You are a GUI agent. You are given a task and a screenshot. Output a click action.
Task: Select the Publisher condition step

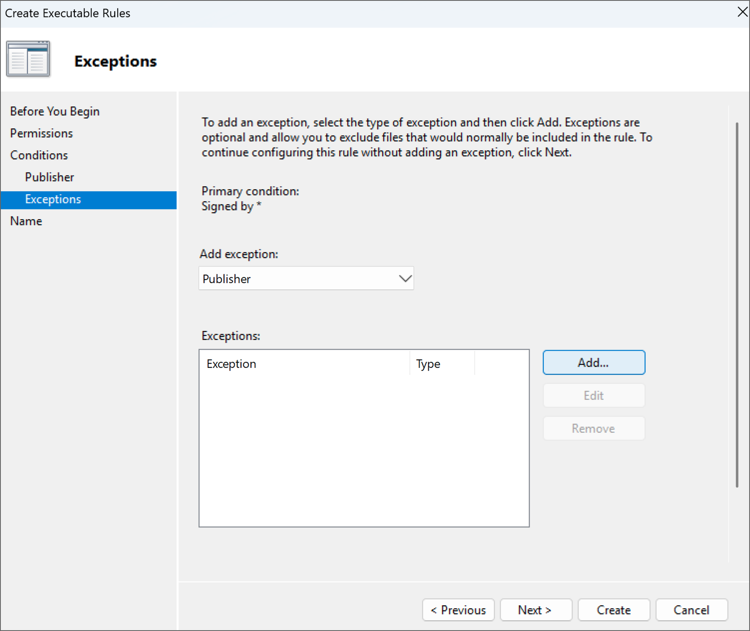coord(49,177)
